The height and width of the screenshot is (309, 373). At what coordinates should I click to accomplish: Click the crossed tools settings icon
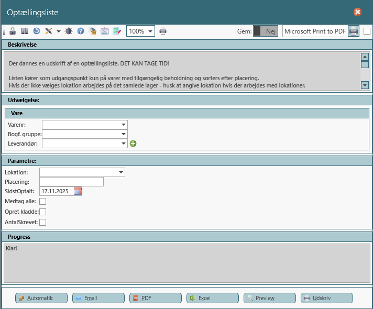tap(49, 31)
